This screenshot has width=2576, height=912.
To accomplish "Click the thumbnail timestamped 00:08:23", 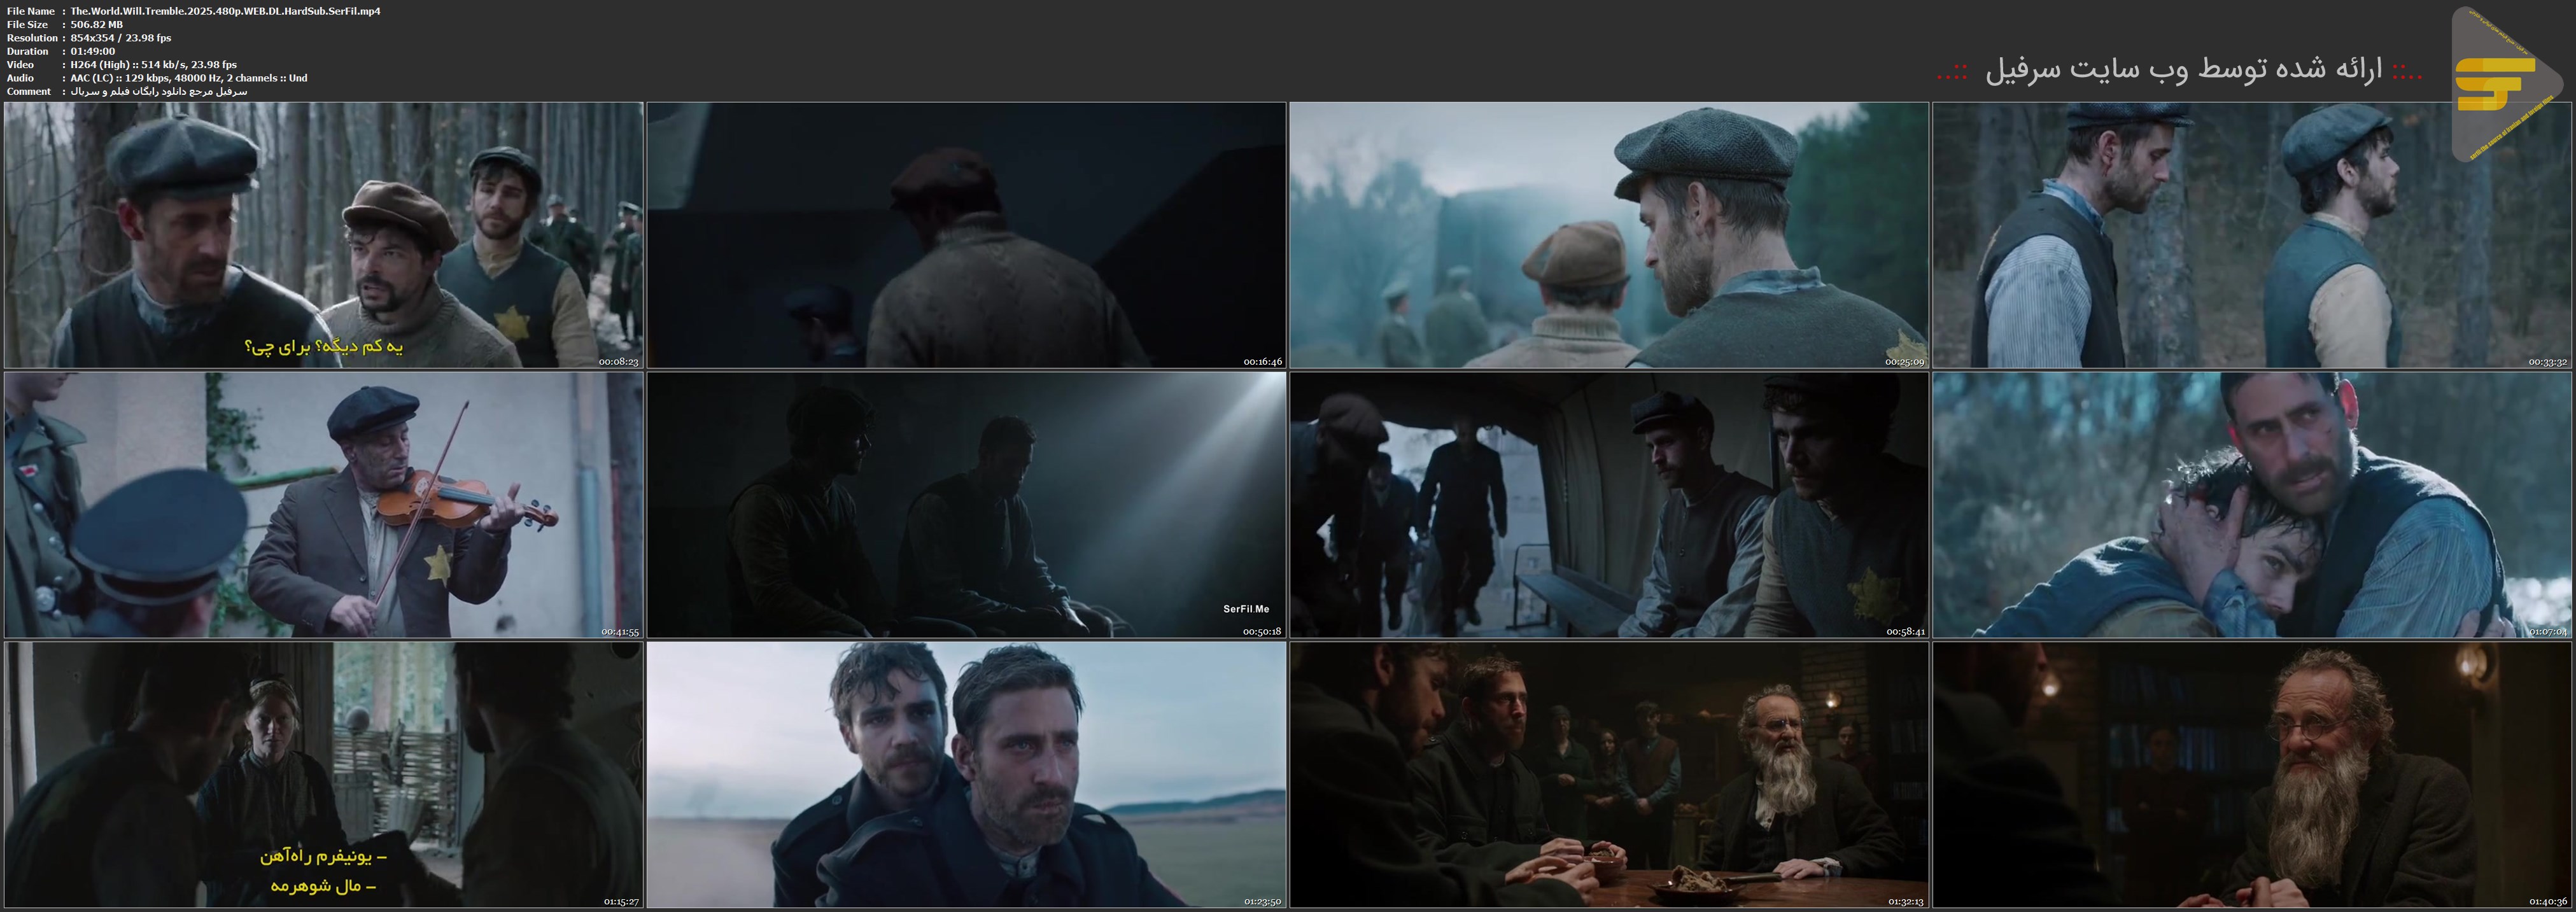I will 323,235.
